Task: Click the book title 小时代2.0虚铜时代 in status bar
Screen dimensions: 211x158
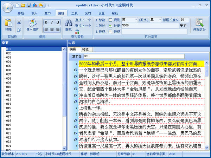Action: (x=58, y=154)
